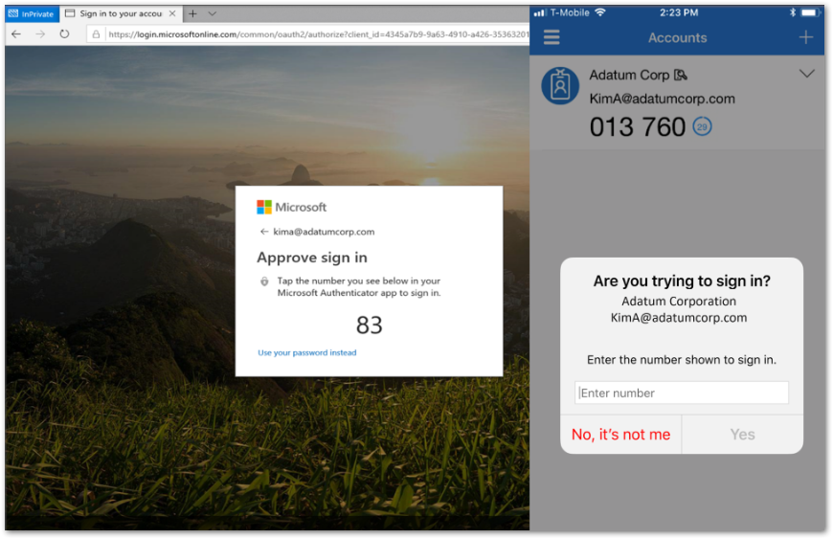The image size is (833, 539).
Task: Click the KimA@adatumcorp.com account email
Action: [x=662, y=99]
